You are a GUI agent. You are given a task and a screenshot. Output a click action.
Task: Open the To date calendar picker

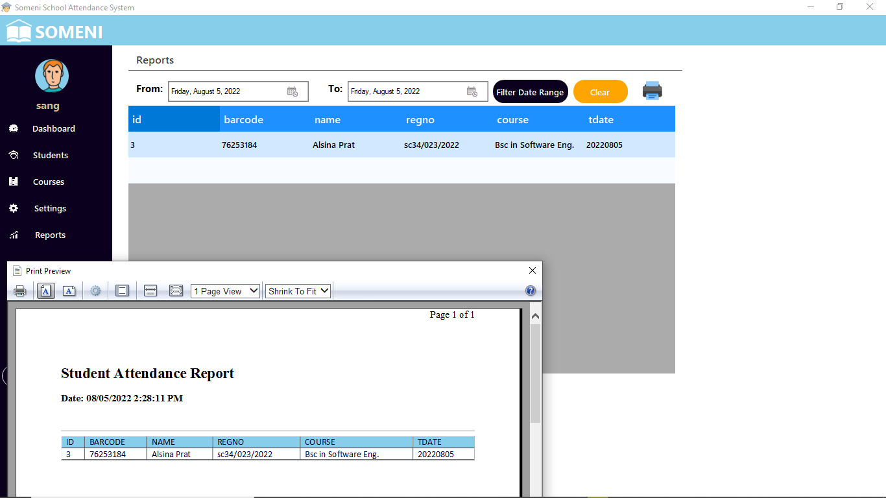[472, 91]
